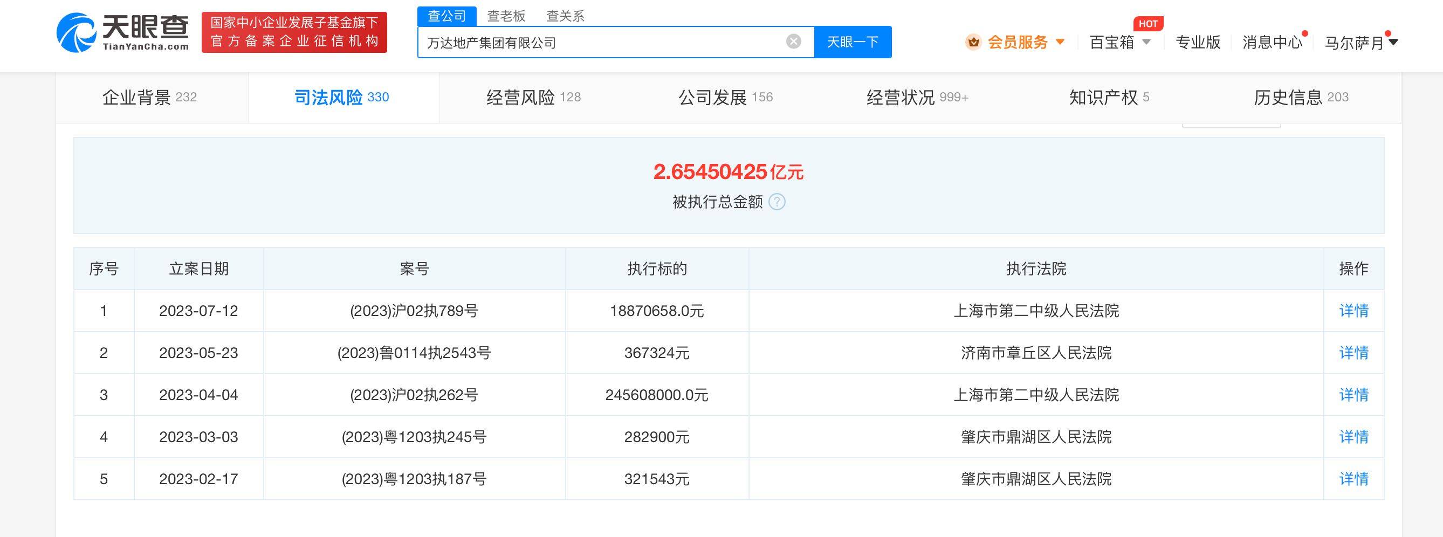The height and width of the screenshot is (537, 1443).
Task: Open 详情 for case 粤1203执245号
Action: point(1353,437)
